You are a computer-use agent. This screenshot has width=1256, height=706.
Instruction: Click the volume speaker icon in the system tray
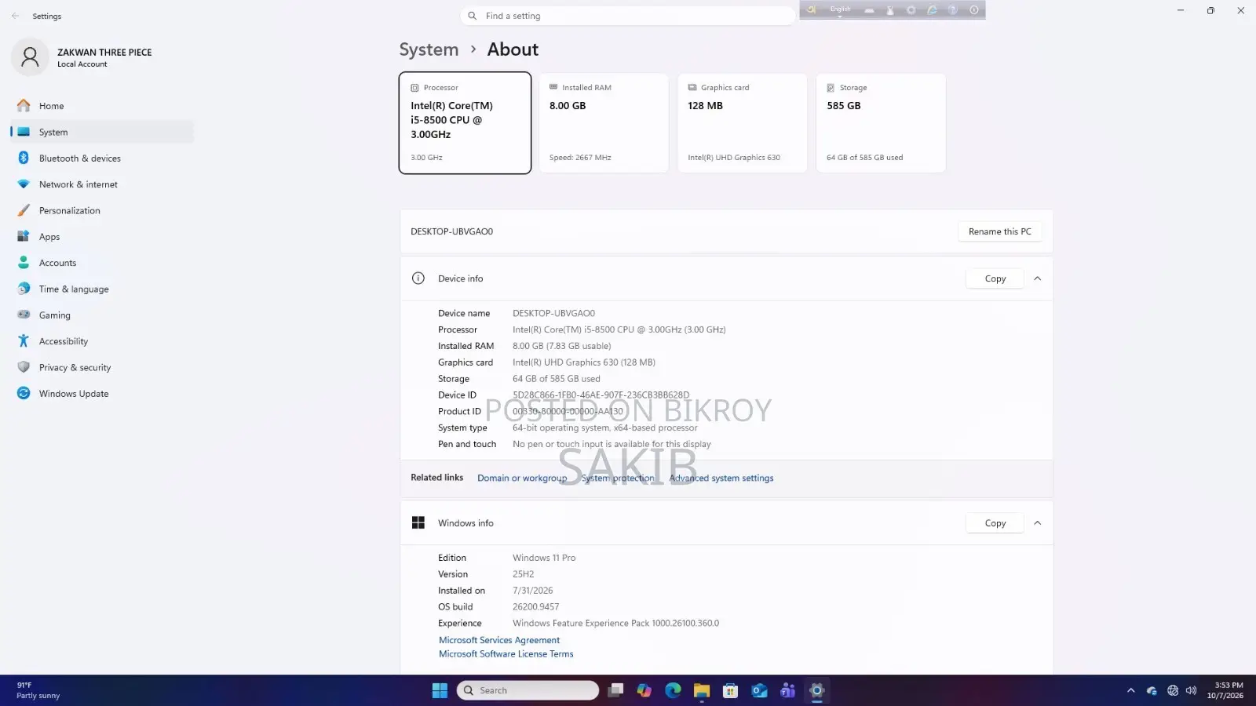pyautogui.click(x=1192, y=690)
